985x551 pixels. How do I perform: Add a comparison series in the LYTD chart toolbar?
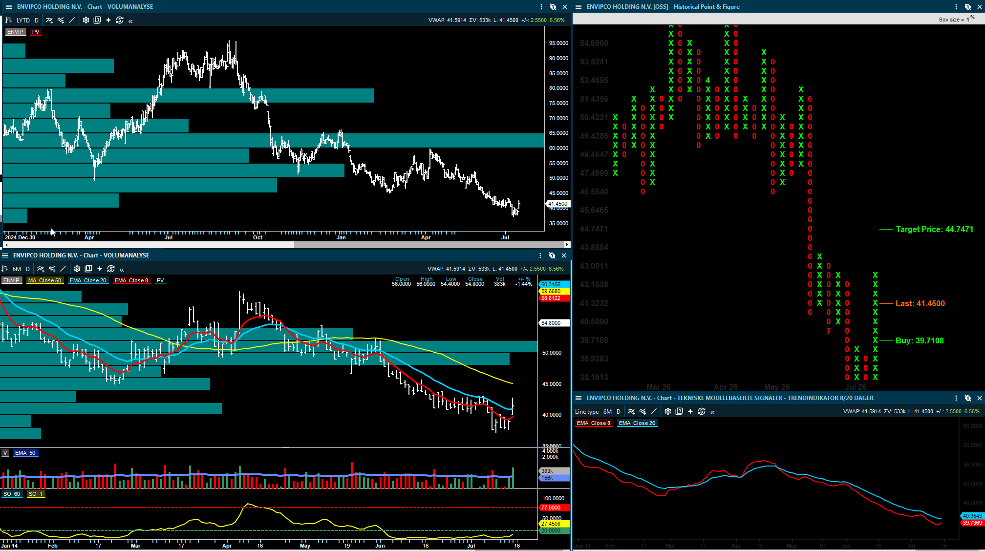point(61,20)
